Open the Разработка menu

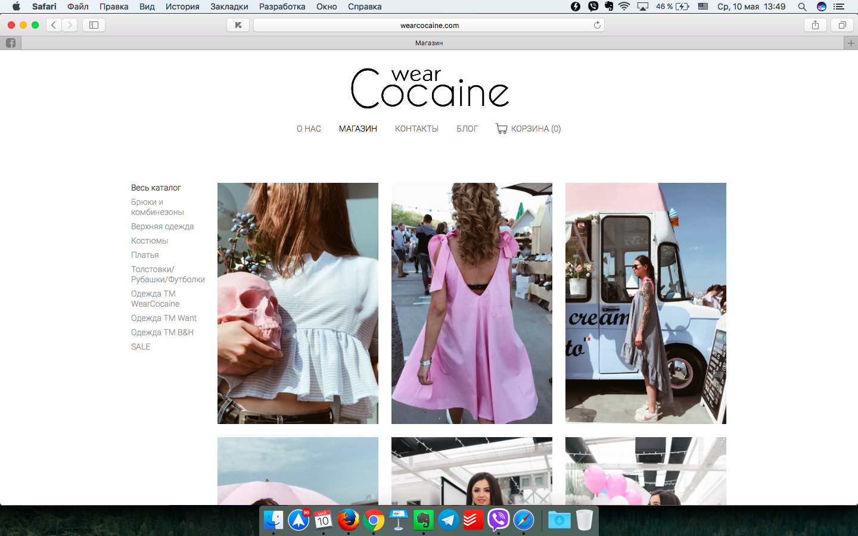pyautogui.click(x=282, y=7)
